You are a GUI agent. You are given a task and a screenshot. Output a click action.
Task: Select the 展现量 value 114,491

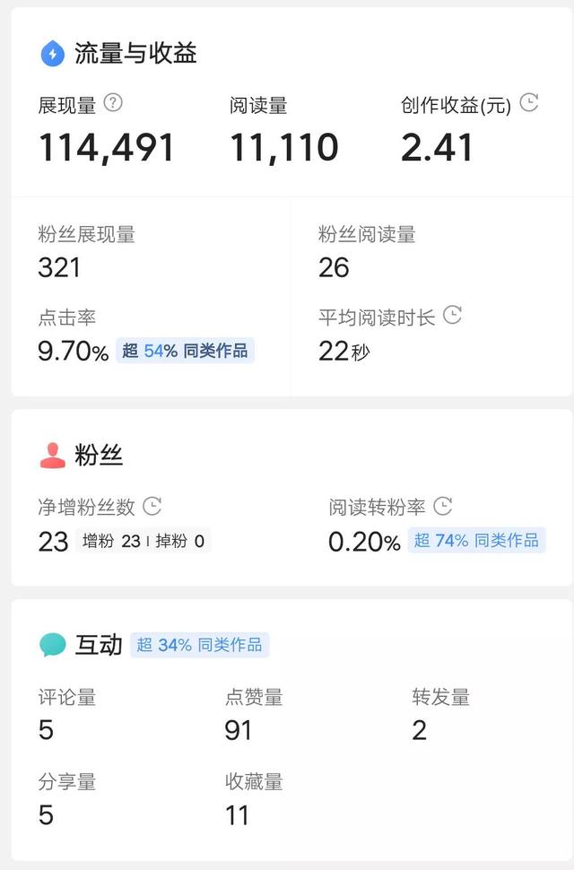coord(107,148)
